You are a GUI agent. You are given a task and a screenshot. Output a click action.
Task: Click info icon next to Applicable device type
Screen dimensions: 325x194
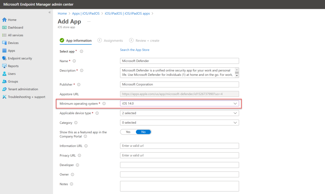97,113
